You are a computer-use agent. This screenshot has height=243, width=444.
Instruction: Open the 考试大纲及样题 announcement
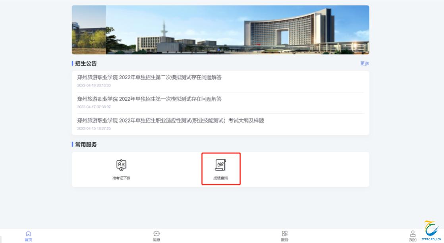(170, 121)
